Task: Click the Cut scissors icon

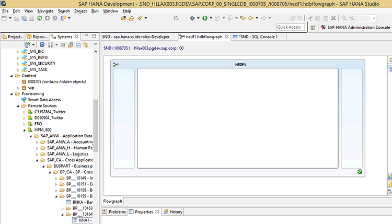Action: click(310, 18)
